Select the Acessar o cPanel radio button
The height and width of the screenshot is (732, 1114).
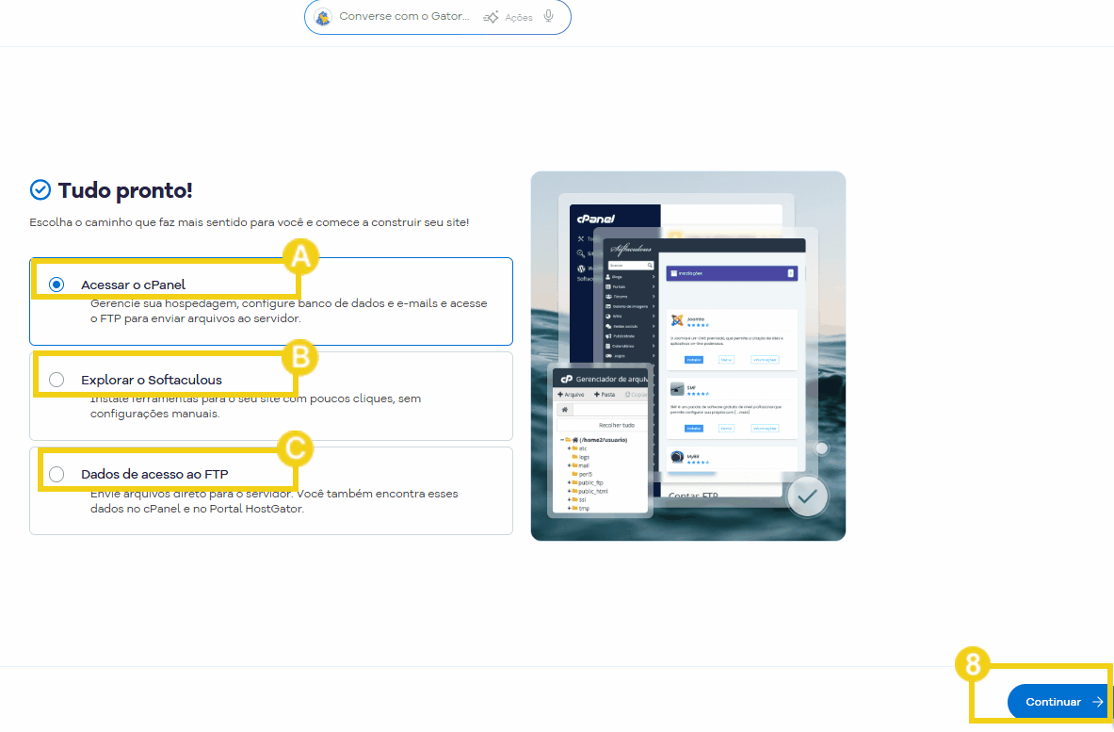[57, 285]
